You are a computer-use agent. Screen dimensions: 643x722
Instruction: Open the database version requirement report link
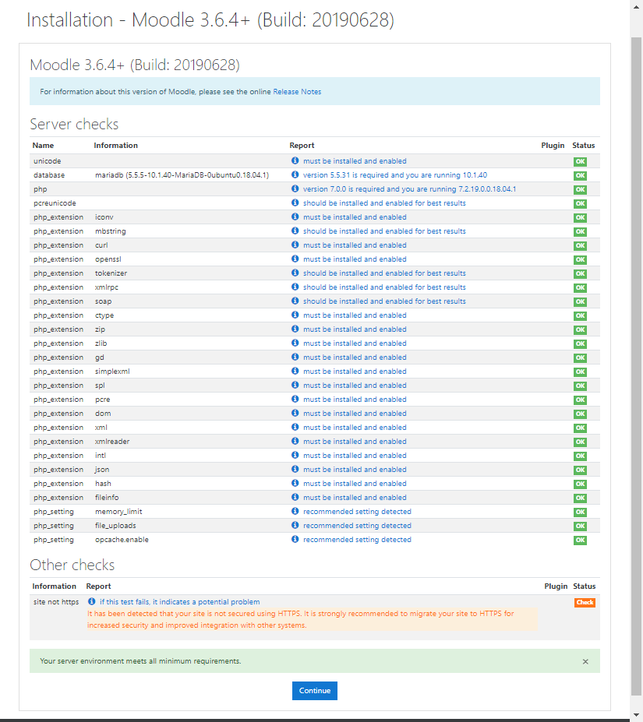pyautogui.click(x=395, y=175)
